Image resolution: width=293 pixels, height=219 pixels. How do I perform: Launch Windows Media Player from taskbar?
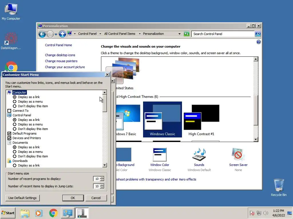point(39,213)
